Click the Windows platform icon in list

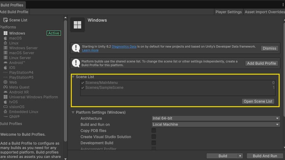pos(6,33)
